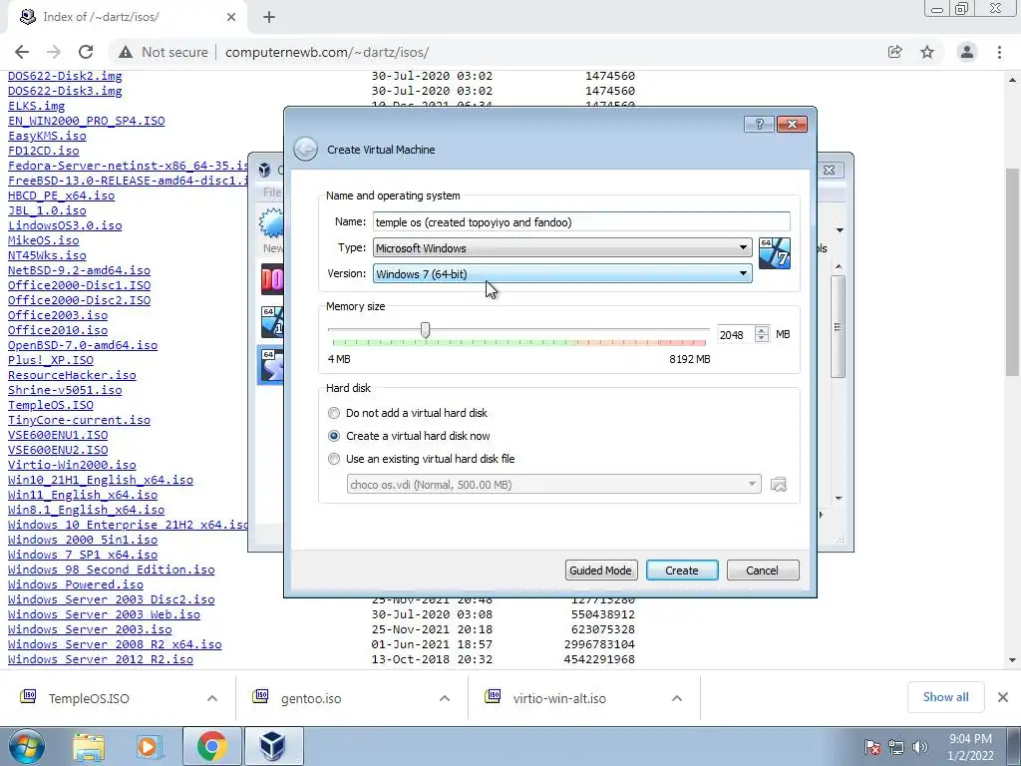Click the browser back arrow
Viewport: 1021px width, 766px height.
[x=22, y=52]
